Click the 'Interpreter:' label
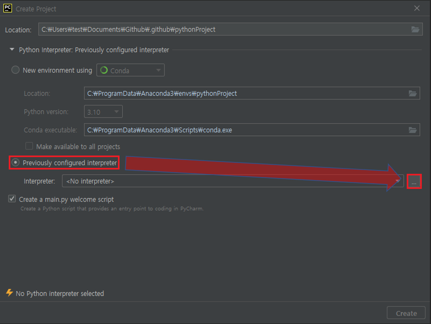431x324 pixels. (39, 181)
